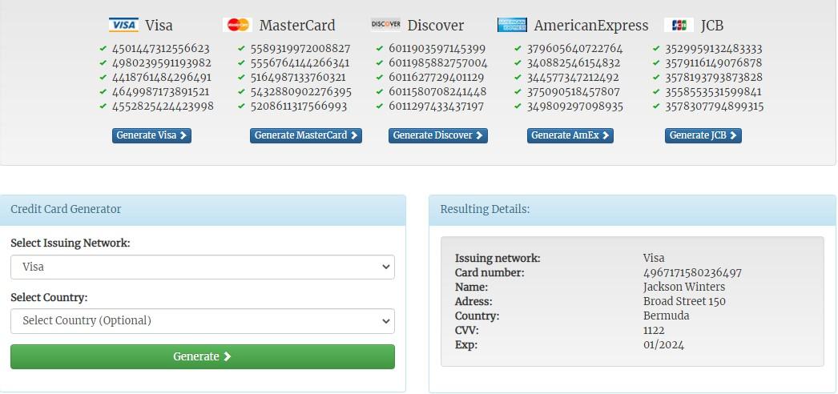Image resolution: width=838 pixels, height=394 pixels.
Task: Click AmEx number 375090518457807
Action: (574, 92)
